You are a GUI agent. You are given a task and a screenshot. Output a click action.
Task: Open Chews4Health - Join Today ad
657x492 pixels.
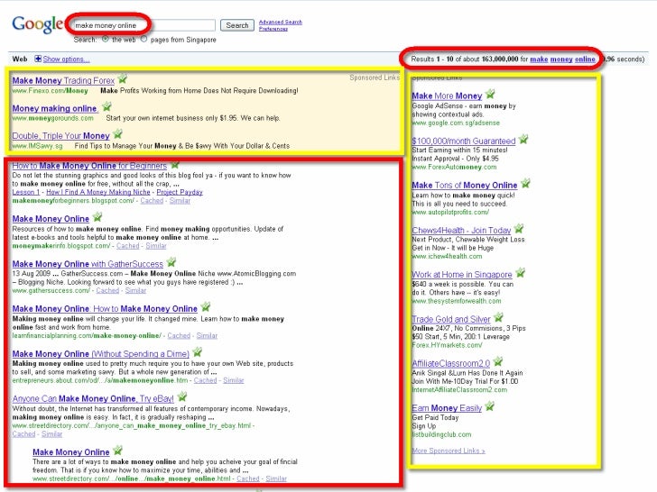click(461, 231)
